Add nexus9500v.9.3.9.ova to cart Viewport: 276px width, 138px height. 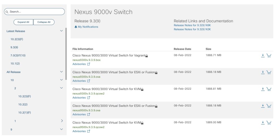269,106
